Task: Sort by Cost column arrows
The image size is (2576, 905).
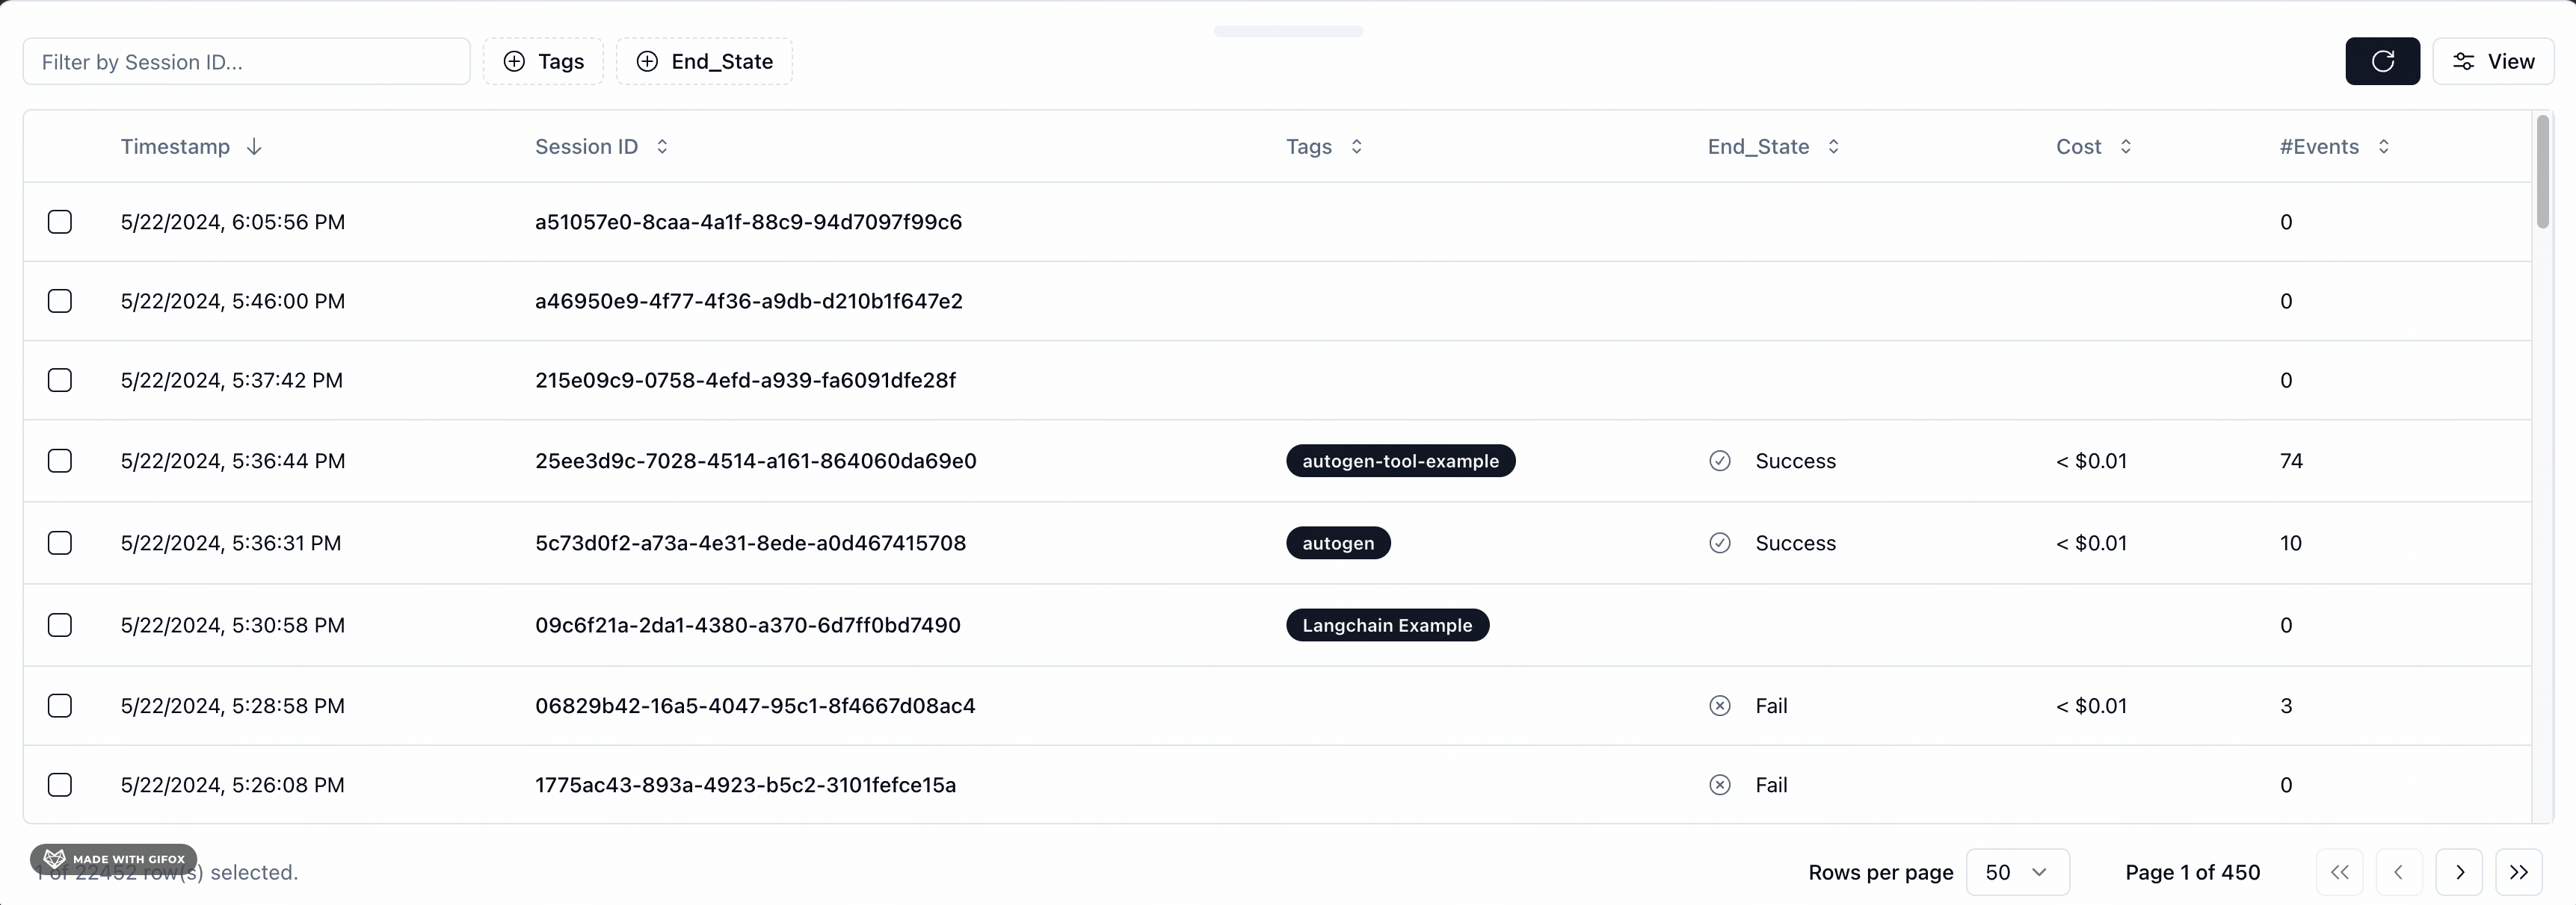Action: click(x=2126, y=147)
